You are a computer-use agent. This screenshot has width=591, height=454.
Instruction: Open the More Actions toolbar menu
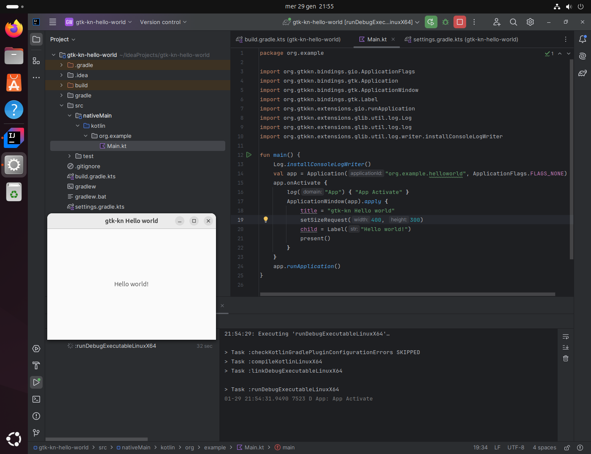coord(474,22)
